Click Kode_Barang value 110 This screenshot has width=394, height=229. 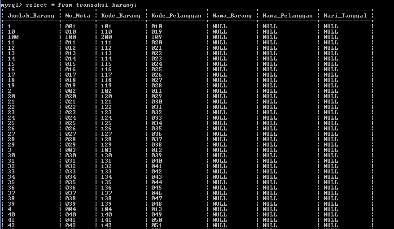[x=106, y=32]
